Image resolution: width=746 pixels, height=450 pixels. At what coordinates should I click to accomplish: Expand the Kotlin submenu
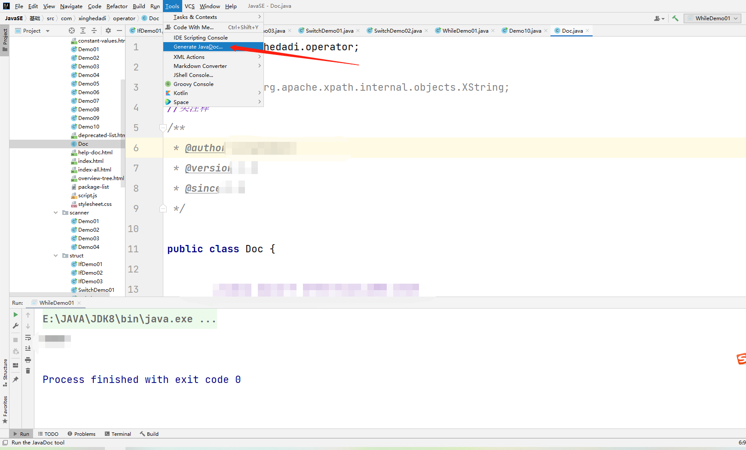[x=213, y=93]
